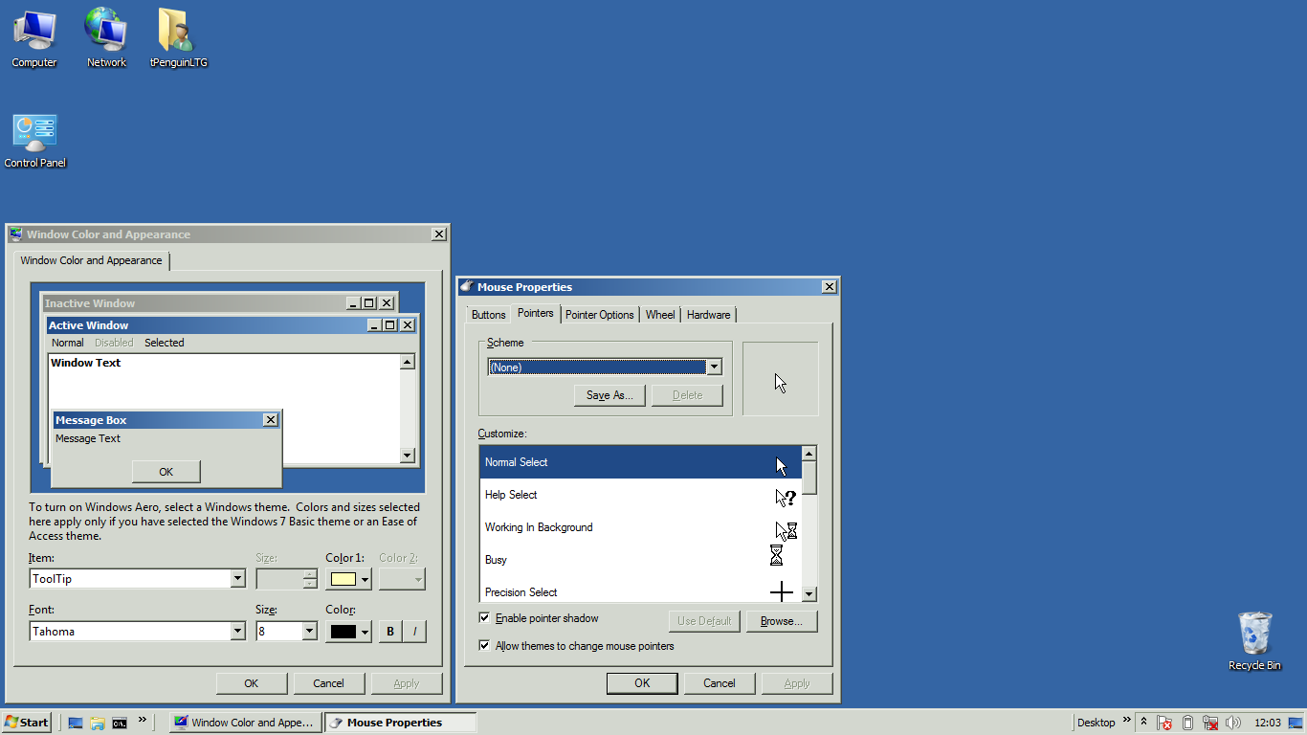
Task: Toggle Enable pointer shadow checkbox
Action: coord(484,618)
